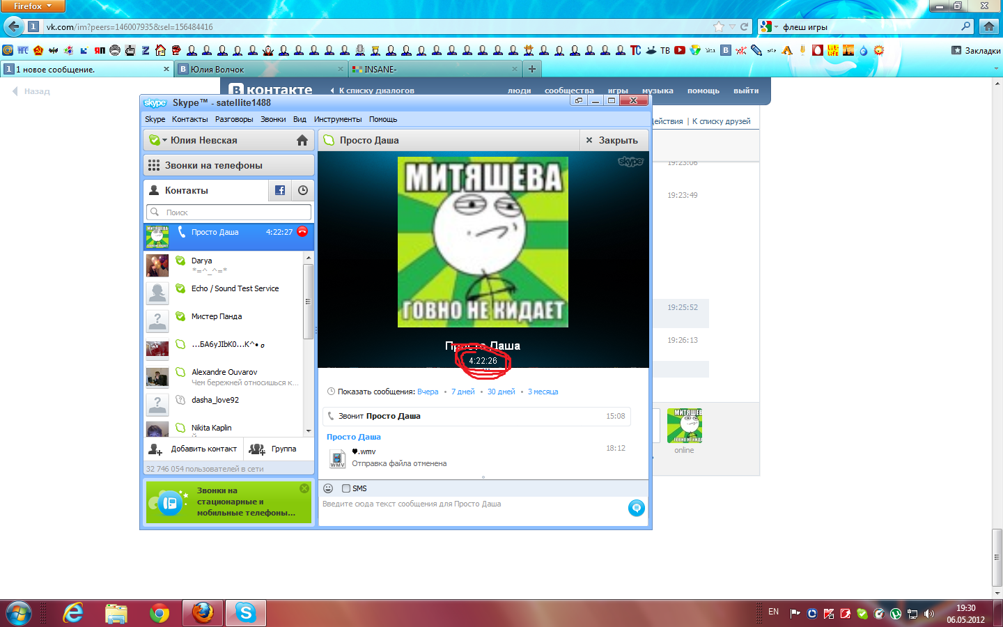
Task: Open the Звонки menu
Action: [273, 119]
